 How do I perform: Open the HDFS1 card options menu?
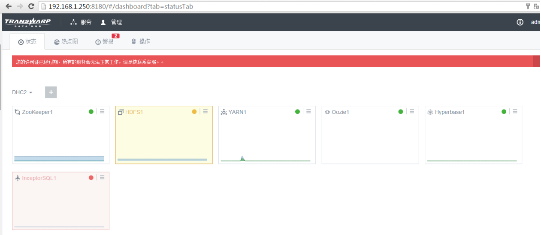[206, 111]
